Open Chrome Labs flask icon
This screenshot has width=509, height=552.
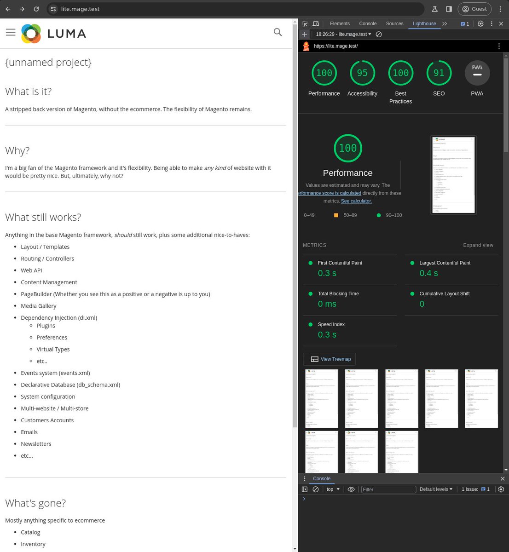pos(434,9)
